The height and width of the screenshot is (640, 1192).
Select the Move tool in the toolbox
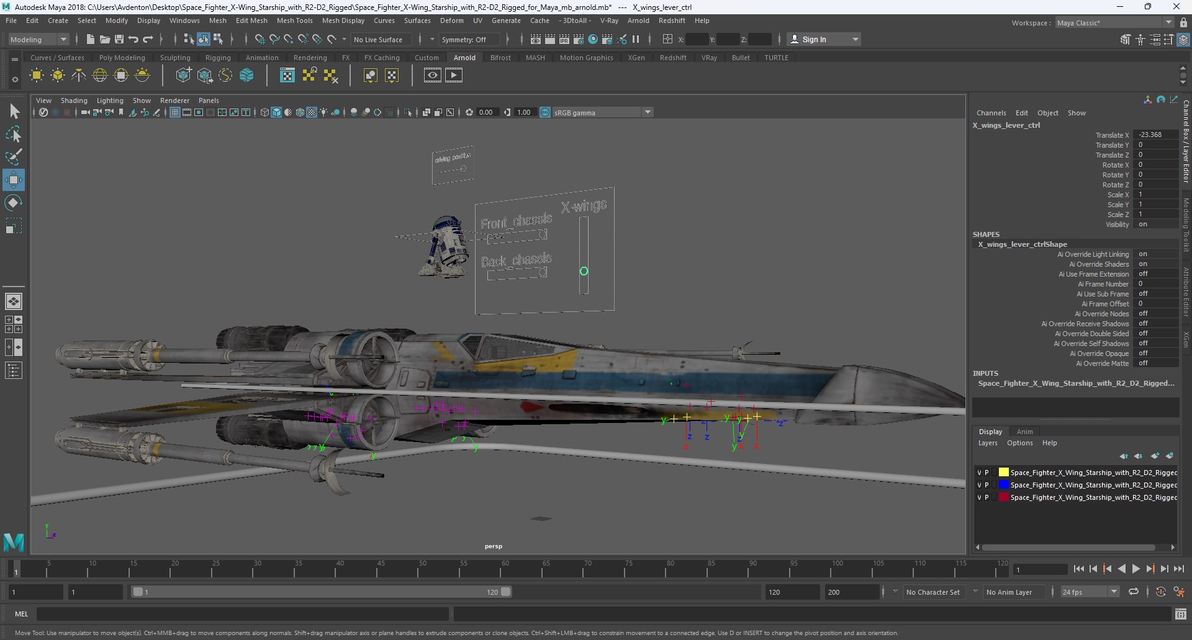click(x=14, y=180)
